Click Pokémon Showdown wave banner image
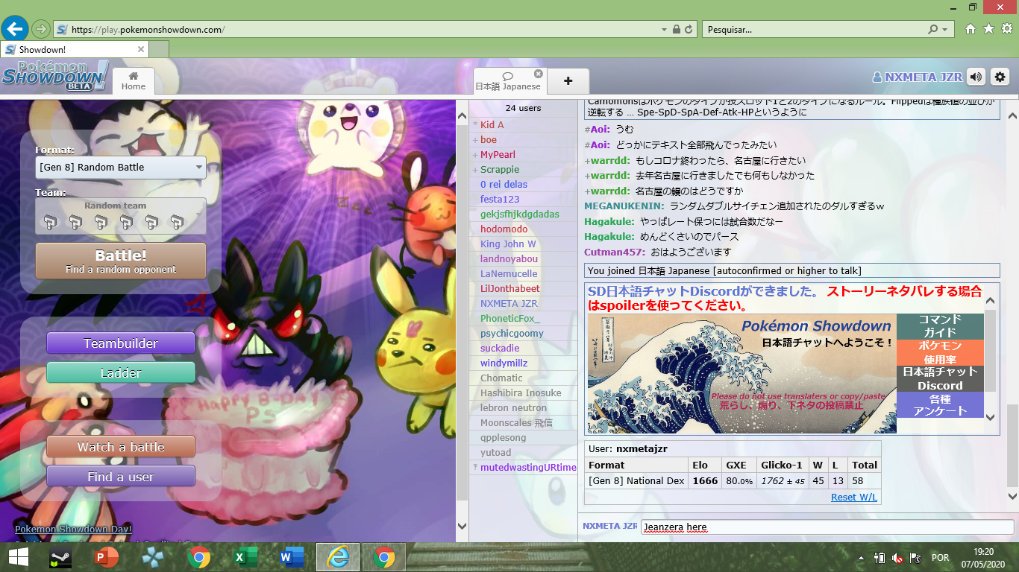1019x572 pixels. pos(741,373)
